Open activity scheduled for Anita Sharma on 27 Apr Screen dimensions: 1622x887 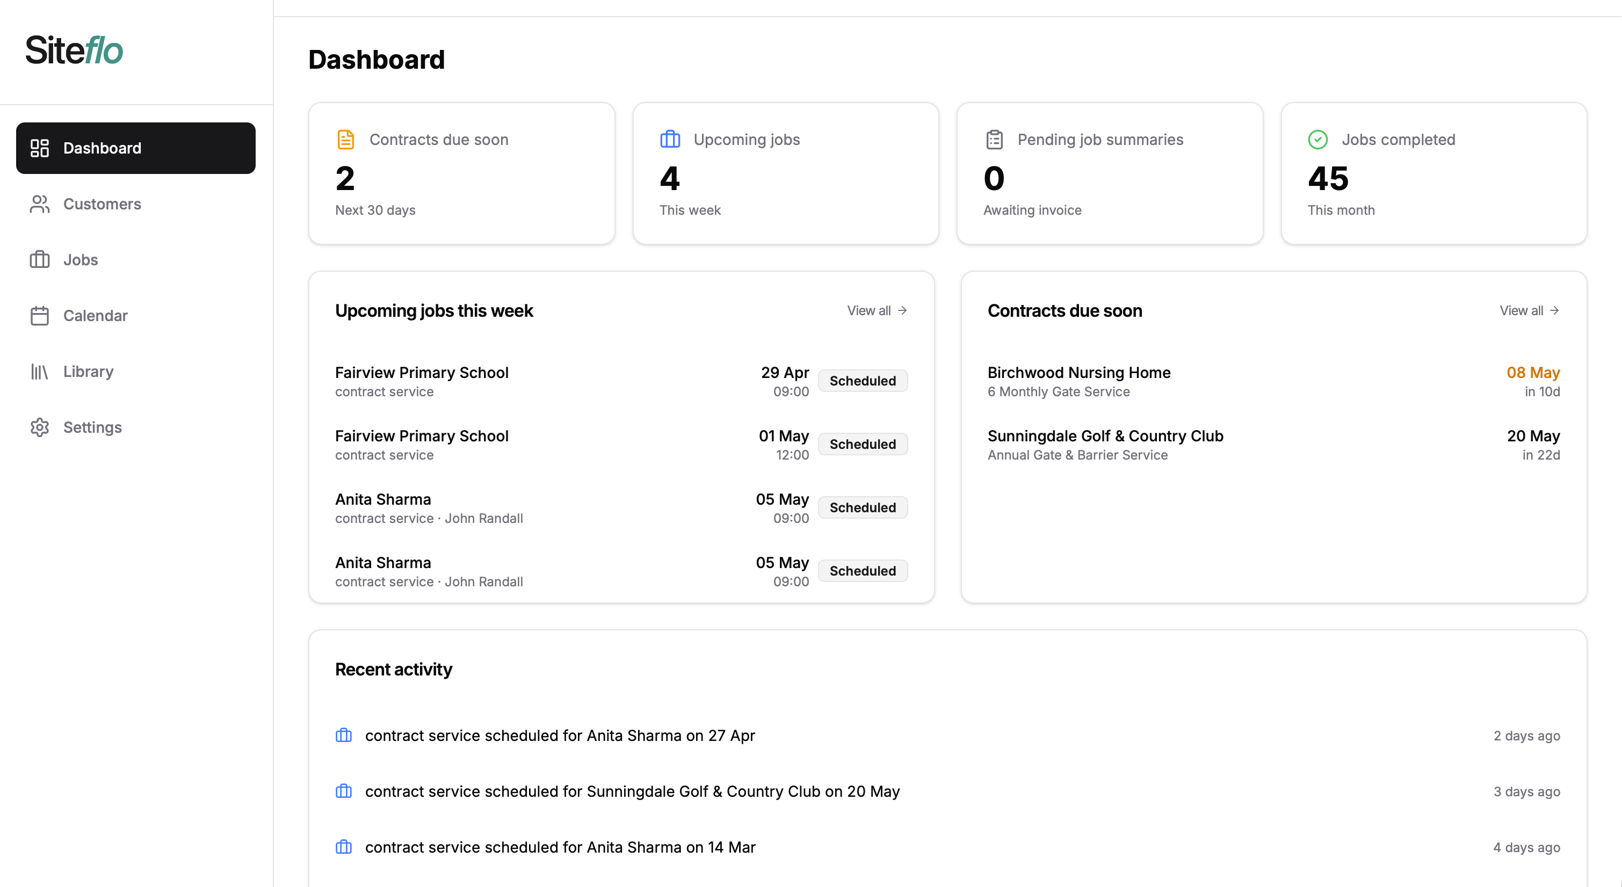(947, 736)
